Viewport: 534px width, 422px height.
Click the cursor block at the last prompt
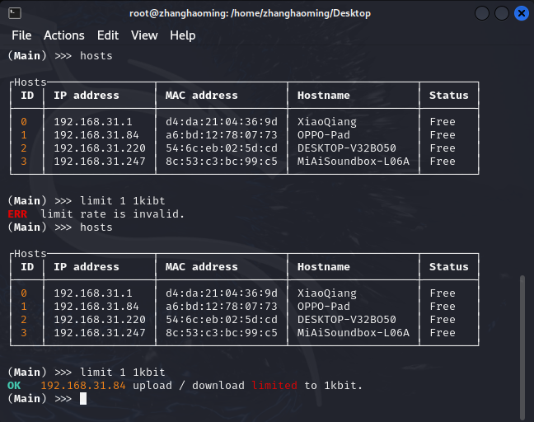[83, 399]
